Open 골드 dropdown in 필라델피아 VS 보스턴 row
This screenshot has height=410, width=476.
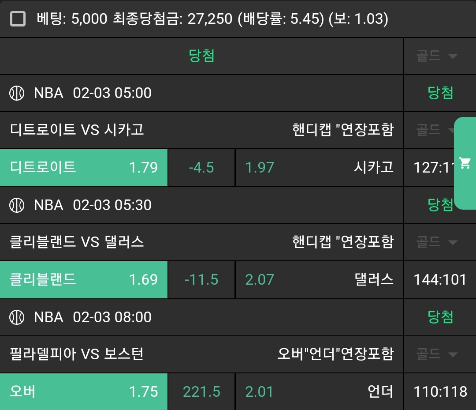pyautogui.click(x=437, y=354)
